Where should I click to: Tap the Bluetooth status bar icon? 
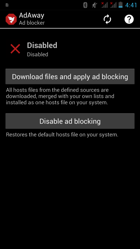(x=85, y=5)
